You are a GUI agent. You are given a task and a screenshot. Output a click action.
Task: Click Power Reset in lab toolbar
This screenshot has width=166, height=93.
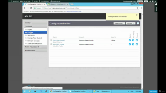pos(56,1)
